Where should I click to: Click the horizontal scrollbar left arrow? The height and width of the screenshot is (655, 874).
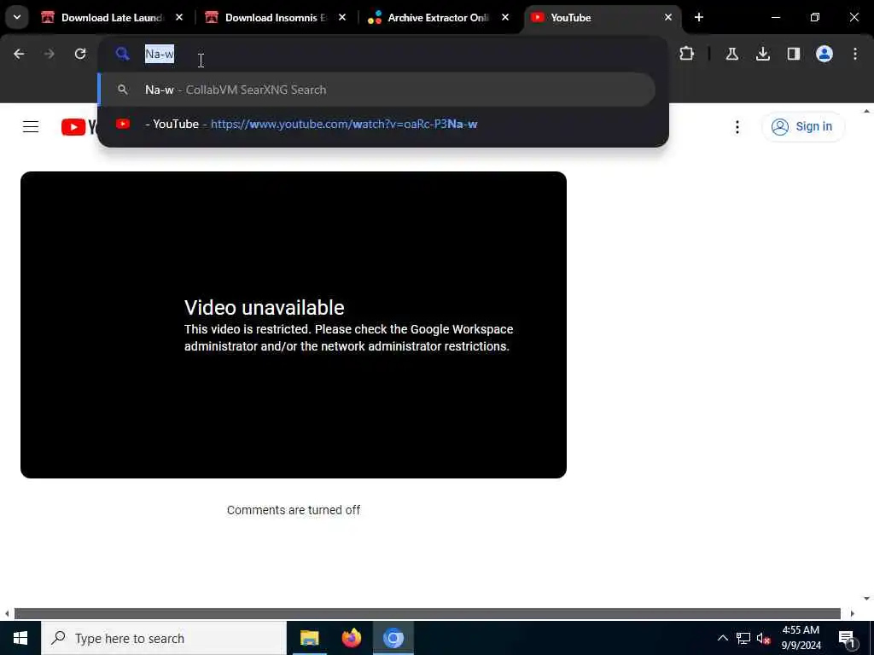tap(7, 613)
